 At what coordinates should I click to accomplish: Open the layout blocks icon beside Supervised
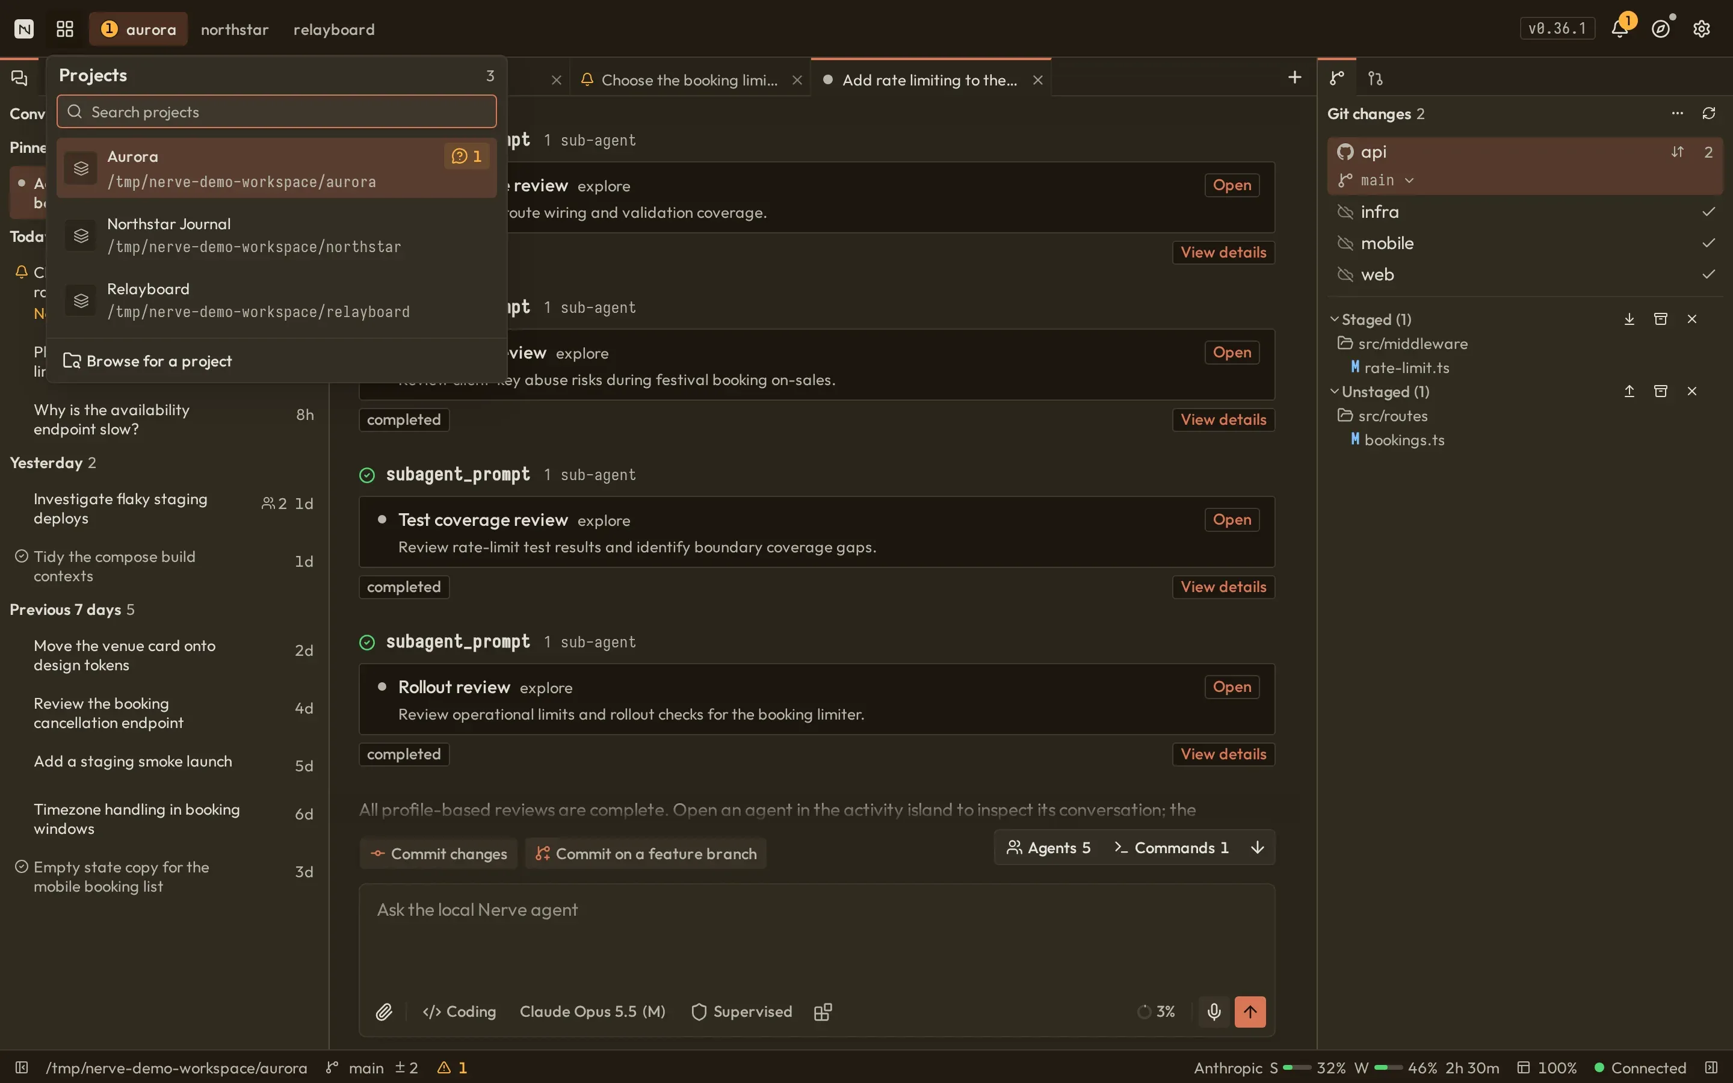[823, 1011]
